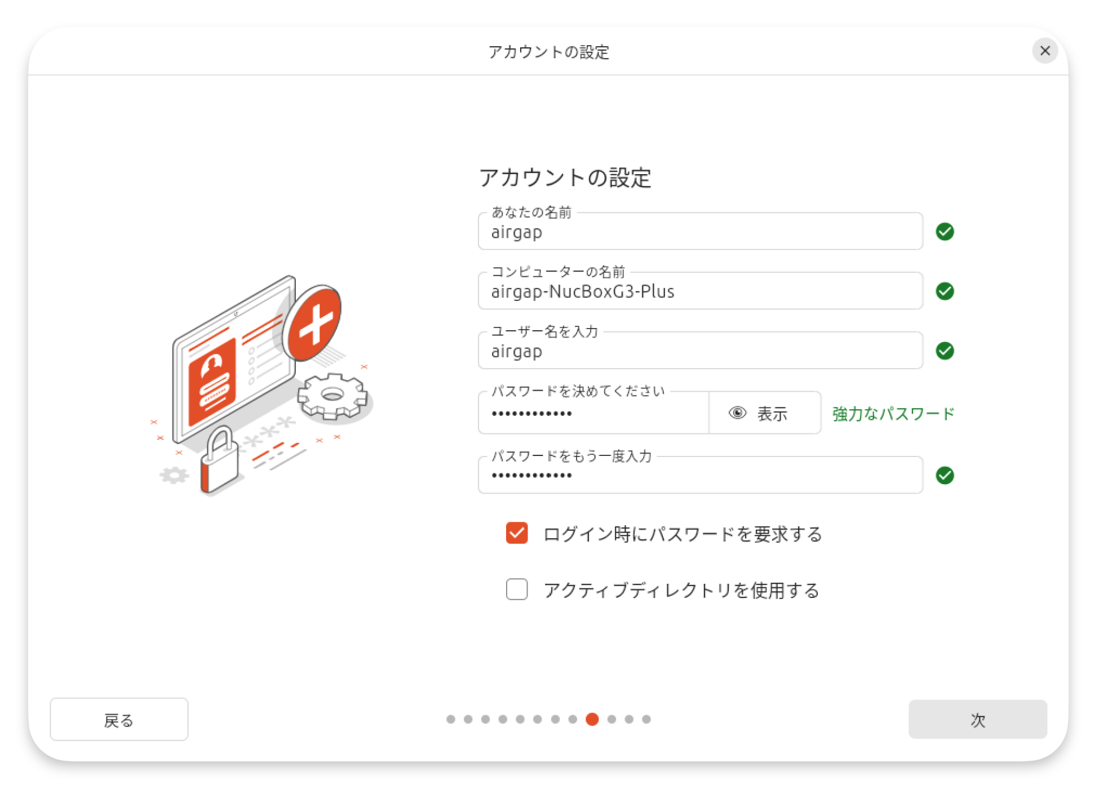Click the green checkmark beside password confirmation field
This screenshot has width=1099, height=789.
click(945, 476)
